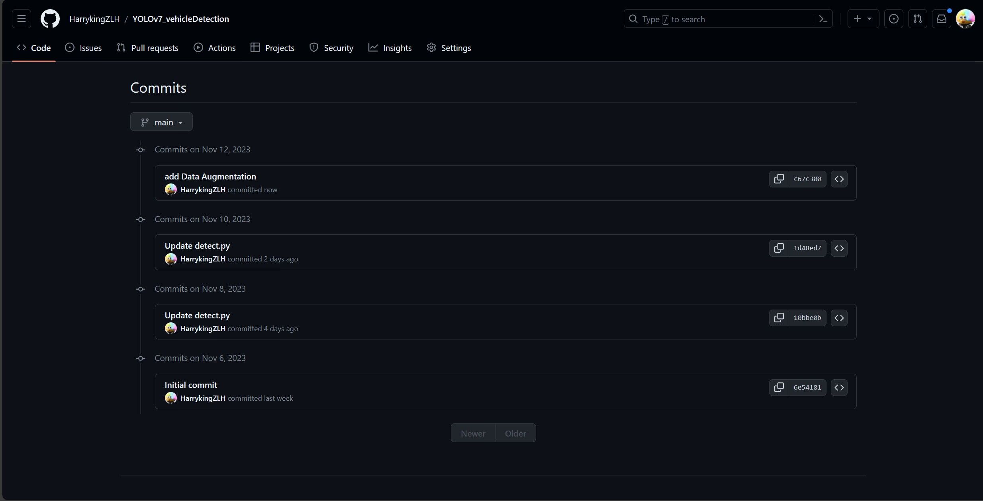Image resolution: width=983 pixels, height=501 pixels.
Task: Open commit hash 1d48ed7 link
Action: coord(807,248)
